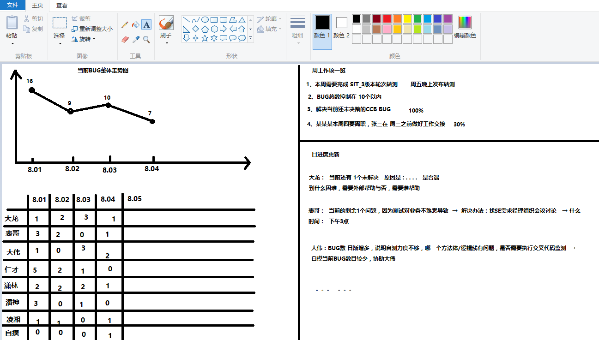599x340 pixels.
Task: Select the Magnifier tool
Action: point(146,40)
